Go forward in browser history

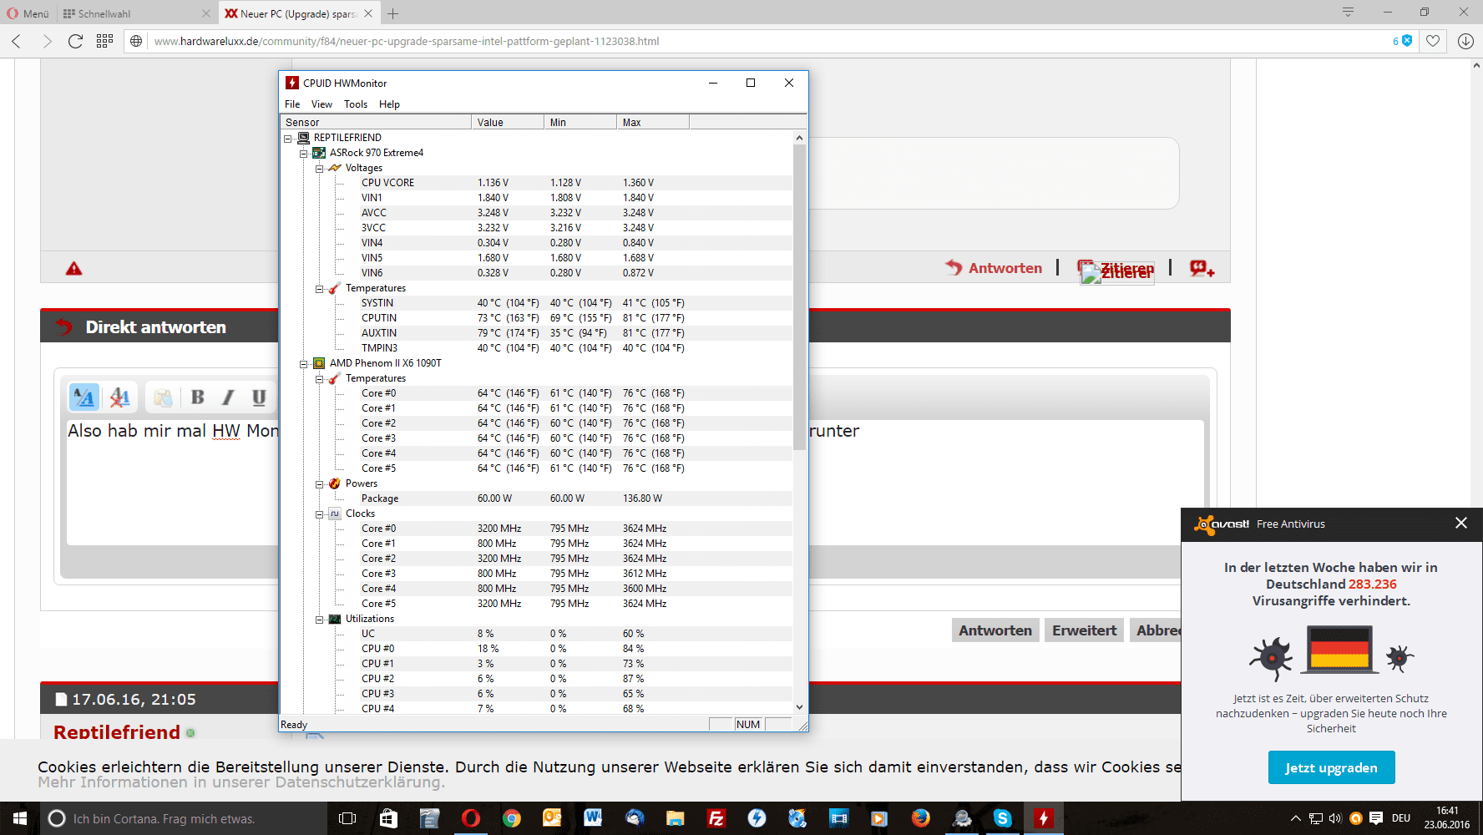click(47, 41)
